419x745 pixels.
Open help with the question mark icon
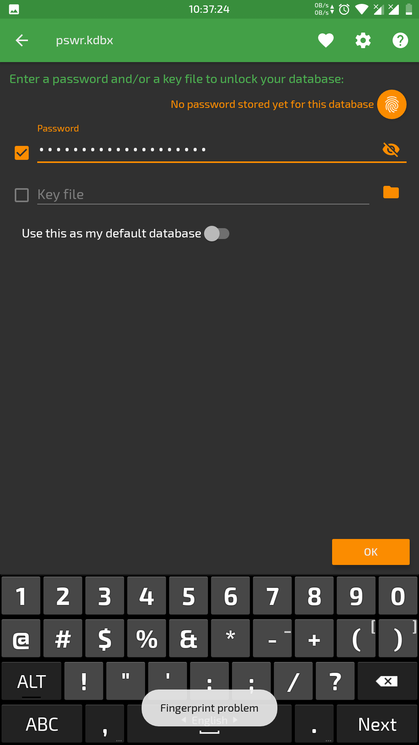pyautogui.click(x=400, y=40)
